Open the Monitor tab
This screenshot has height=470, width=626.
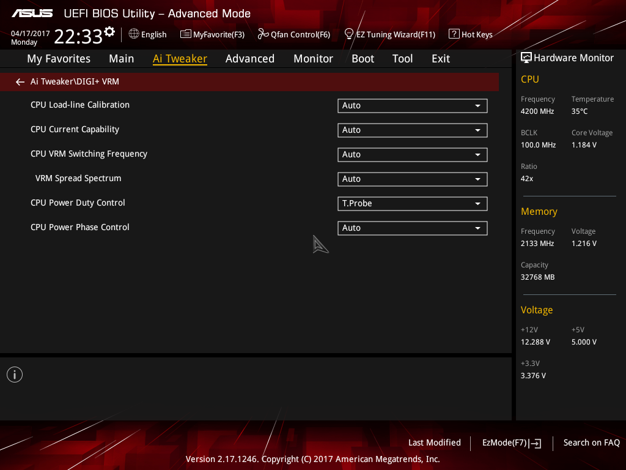pos(314,59)
